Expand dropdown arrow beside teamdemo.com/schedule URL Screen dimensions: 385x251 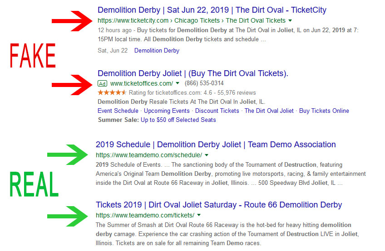207,155
